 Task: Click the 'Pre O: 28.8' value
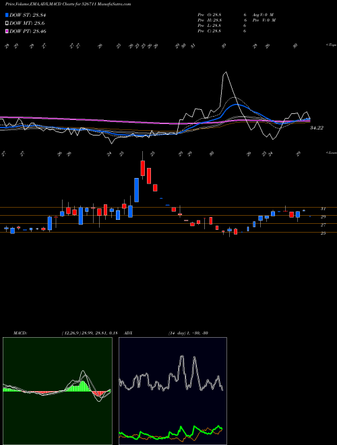tap(210, 15)
